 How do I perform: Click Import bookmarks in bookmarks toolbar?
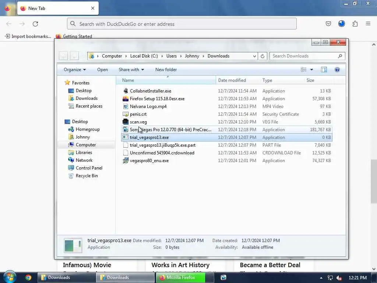pyautogui.click(x=28, y=36)
